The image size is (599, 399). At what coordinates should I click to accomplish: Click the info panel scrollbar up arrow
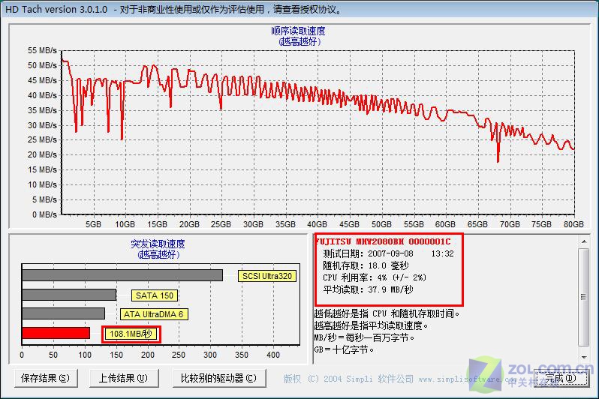click(584, 241)
